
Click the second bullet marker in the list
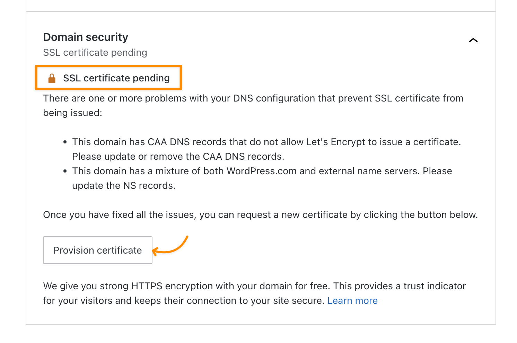[65, 170]
